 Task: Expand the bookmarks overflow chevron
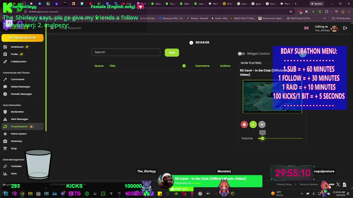coord(324,18)
